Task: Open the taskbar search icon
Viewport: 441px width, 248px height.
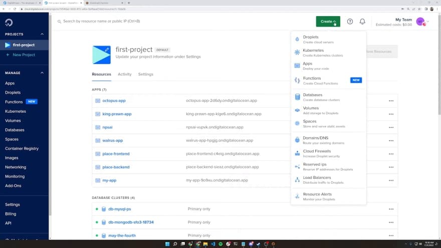Action: 175,244
